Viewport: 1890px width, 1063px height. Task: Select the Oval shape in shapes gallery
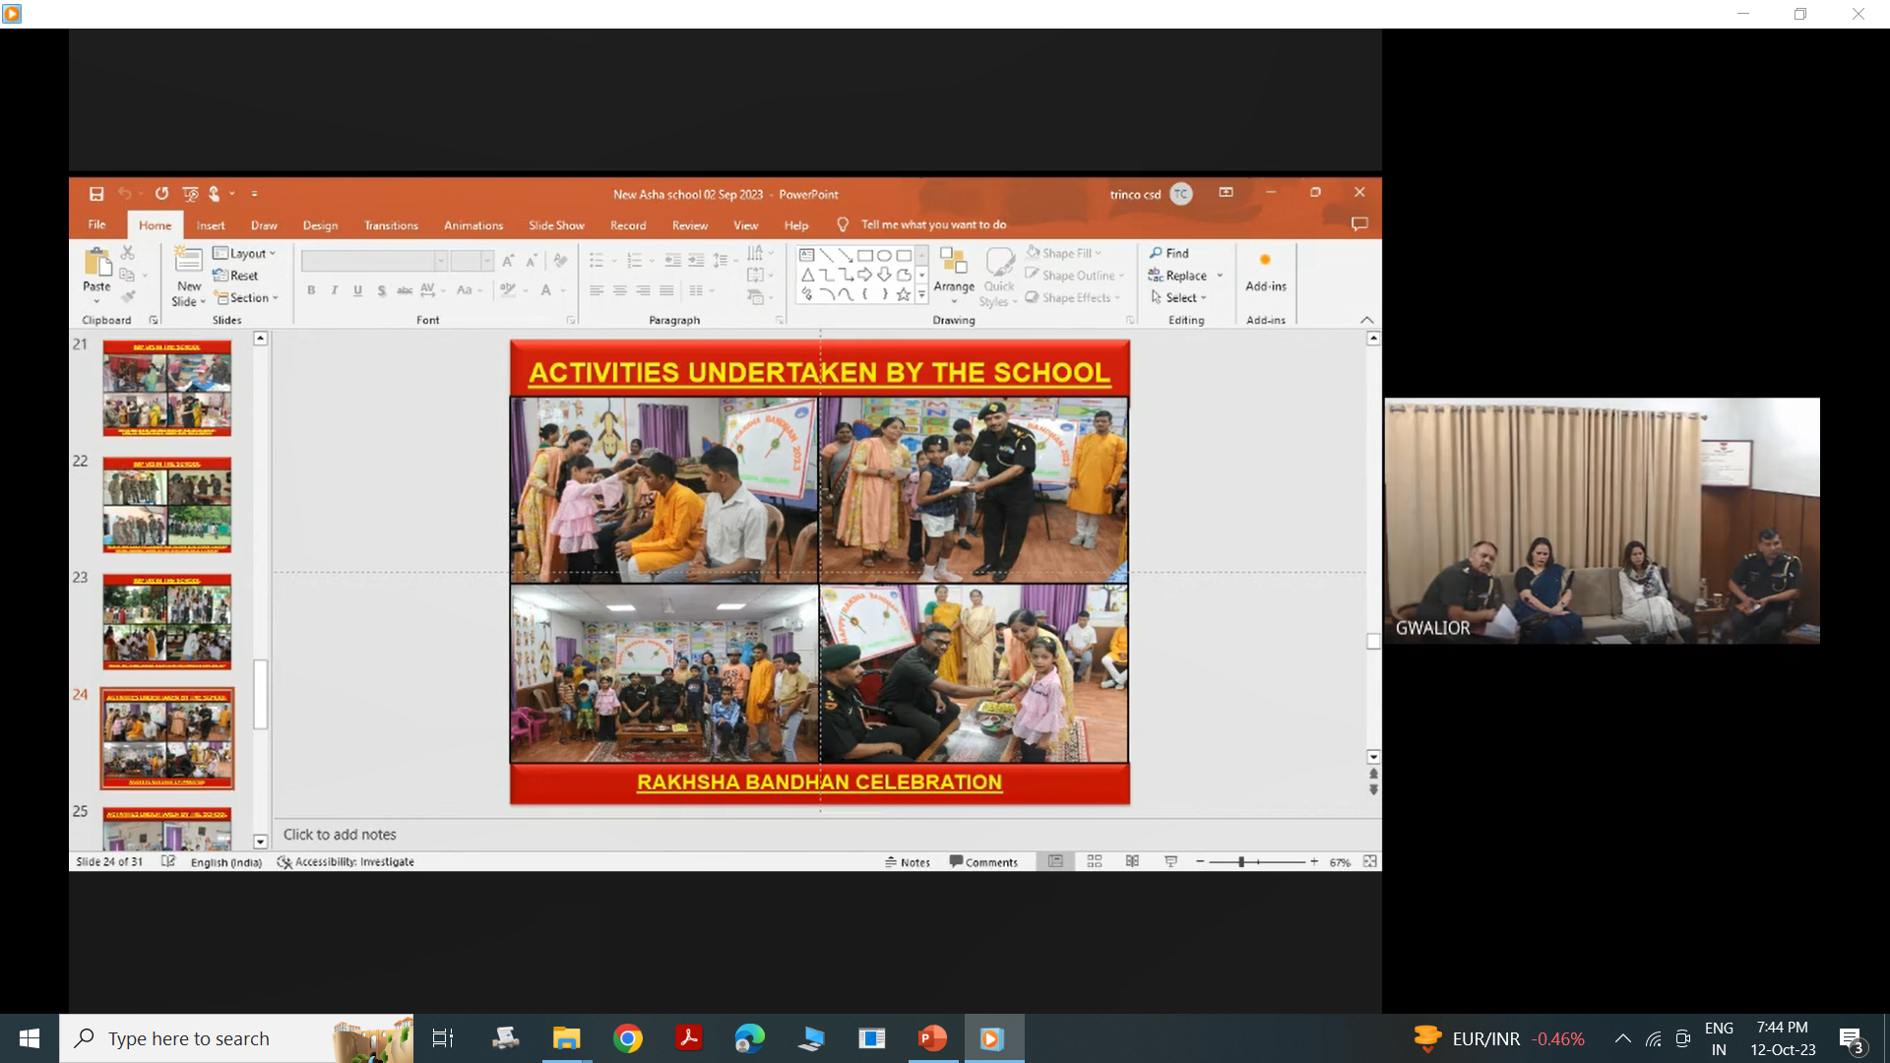(x=884, y=255)
